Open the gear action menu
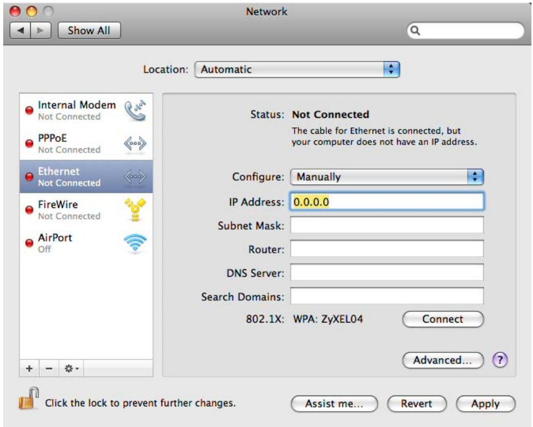Image resolution: width=533 pixels, height=427 pixels. point(71,368)
